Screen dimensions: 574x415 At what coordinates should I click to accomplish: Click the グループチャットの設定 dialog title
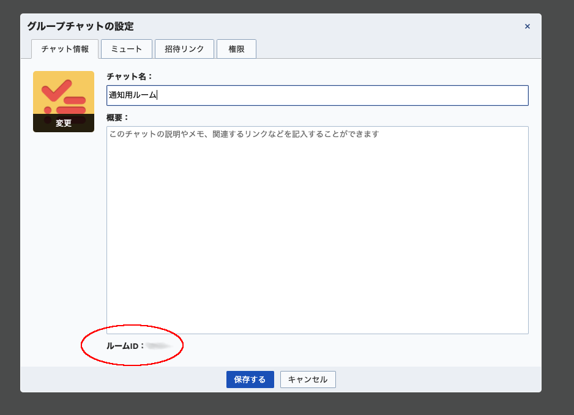81,26
